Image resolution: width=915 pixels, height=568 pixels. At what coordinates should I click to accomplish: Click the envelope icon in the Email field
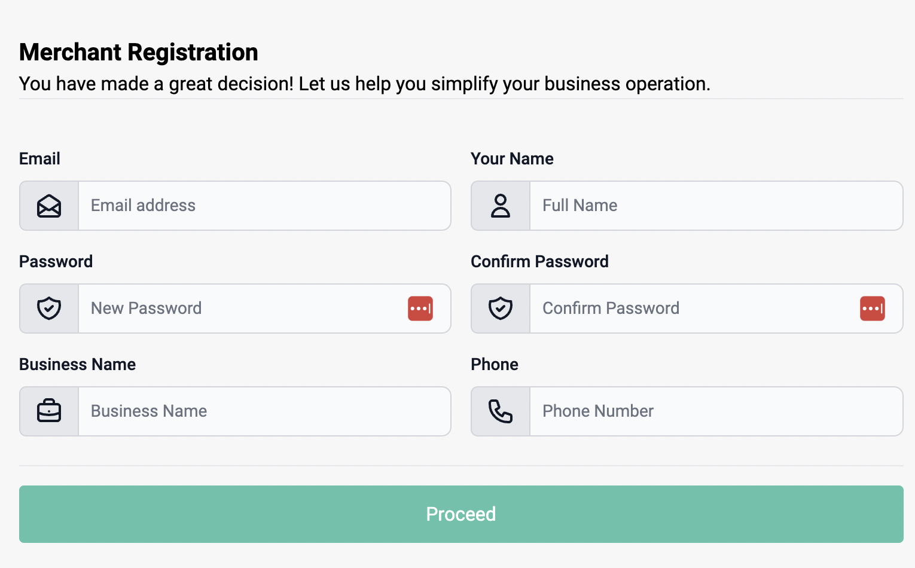click(48, 206)
